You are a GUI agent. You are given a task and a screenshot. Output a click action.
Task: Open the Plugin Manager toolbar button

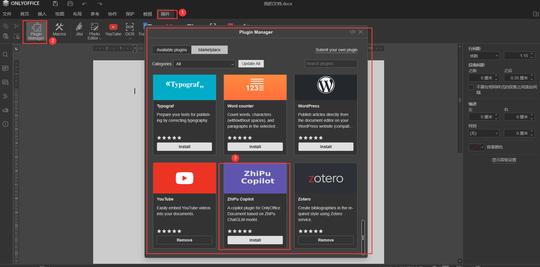click(36, 32)
